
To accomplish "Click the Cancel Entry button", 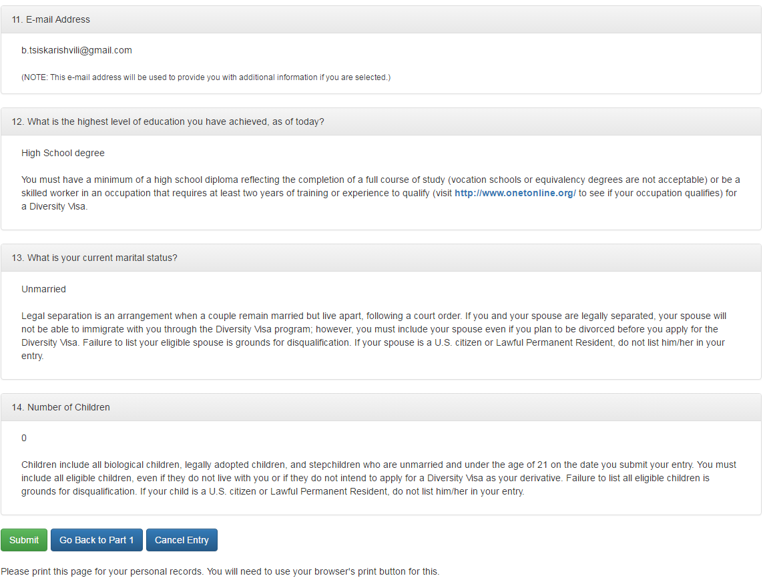I will click(182, 540).
